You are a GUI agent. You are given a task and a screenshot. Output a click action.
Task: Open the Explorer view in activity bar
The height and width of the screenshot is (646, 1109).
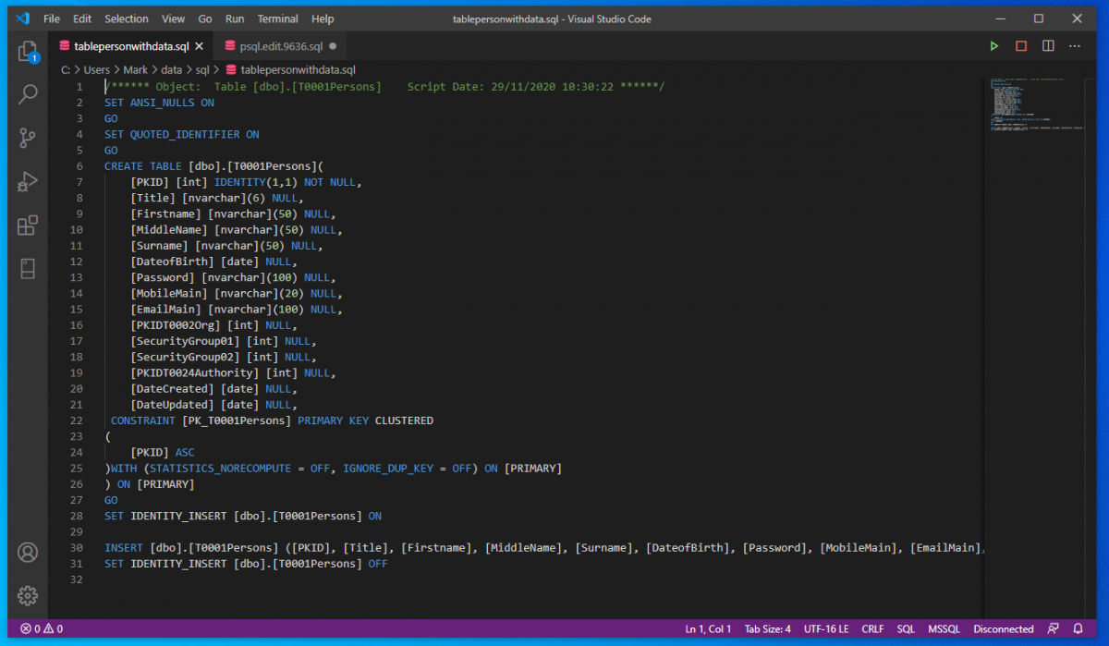pyautogui.click(x=28, y=51)
